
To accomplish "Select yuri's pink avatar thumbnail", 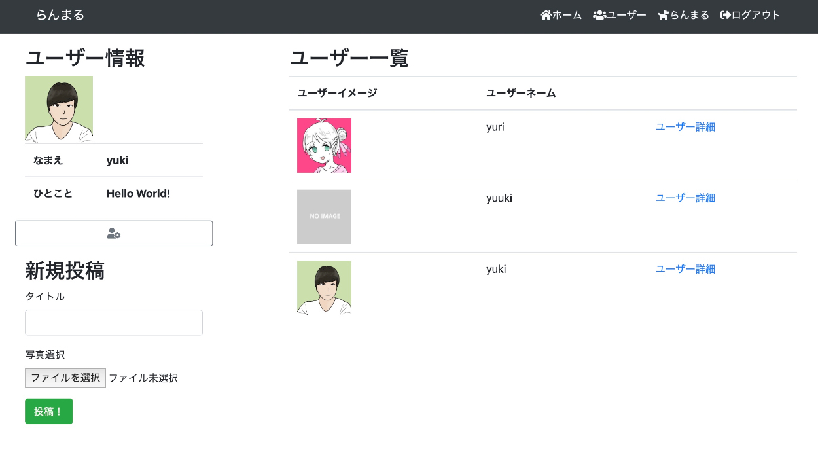I will pos(324,145).
